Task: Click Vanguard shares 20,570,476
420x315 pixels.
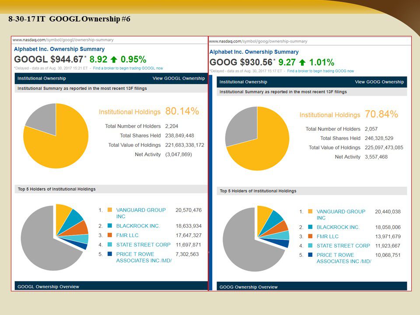Action: point(189,210)
